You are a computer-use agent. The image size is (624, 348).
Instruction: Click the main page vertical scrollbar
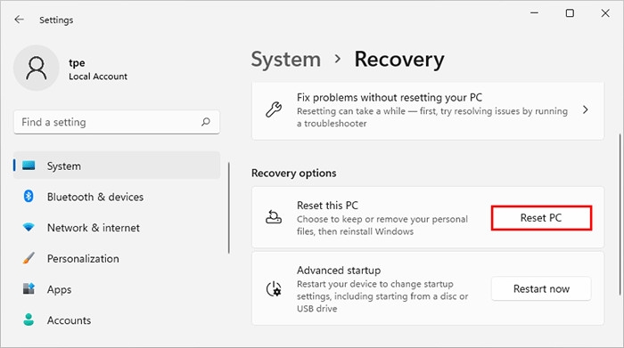tap(620, 214)
